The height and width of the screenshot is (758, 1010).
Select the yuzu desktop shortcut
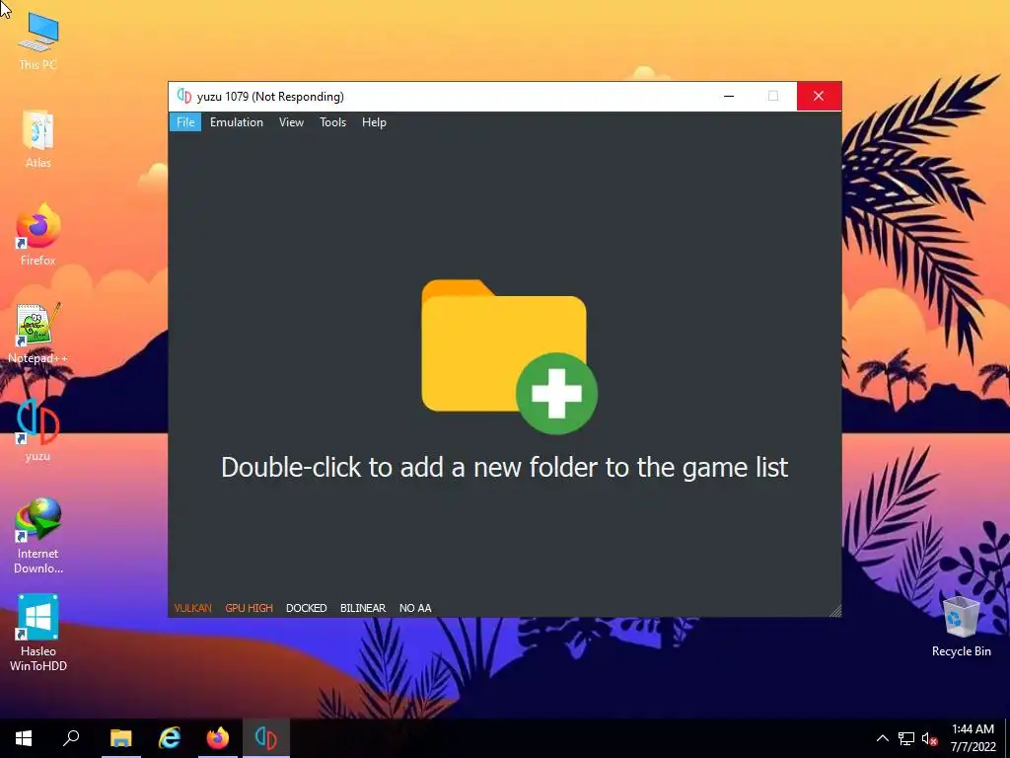click(38, 431)
